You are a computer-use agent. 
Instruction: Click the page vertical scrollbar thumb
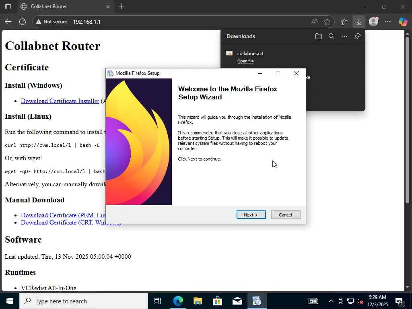click(407, 119)
